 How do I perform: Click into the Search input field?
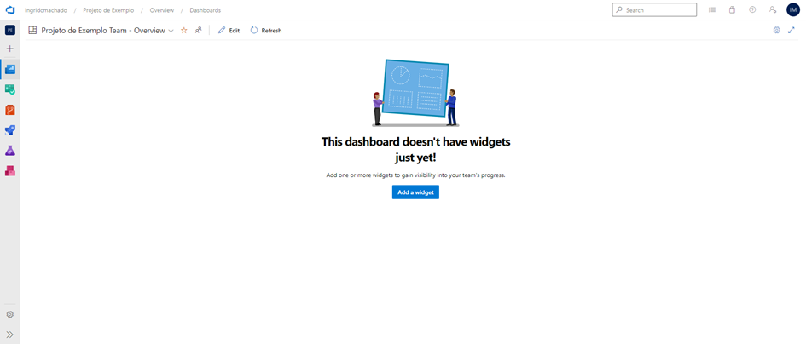pos(658,10)
